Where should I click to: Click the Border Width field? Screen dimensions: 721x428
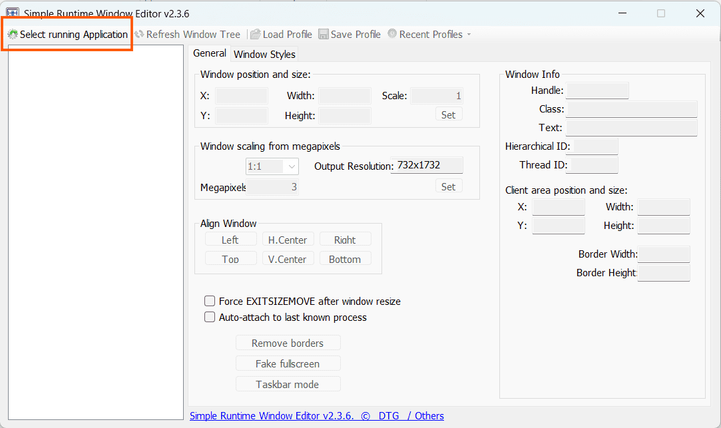(x=664, y=254)
